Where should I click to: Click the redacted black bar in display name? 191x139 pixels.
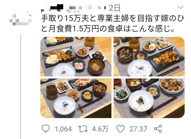coord(57,7)
